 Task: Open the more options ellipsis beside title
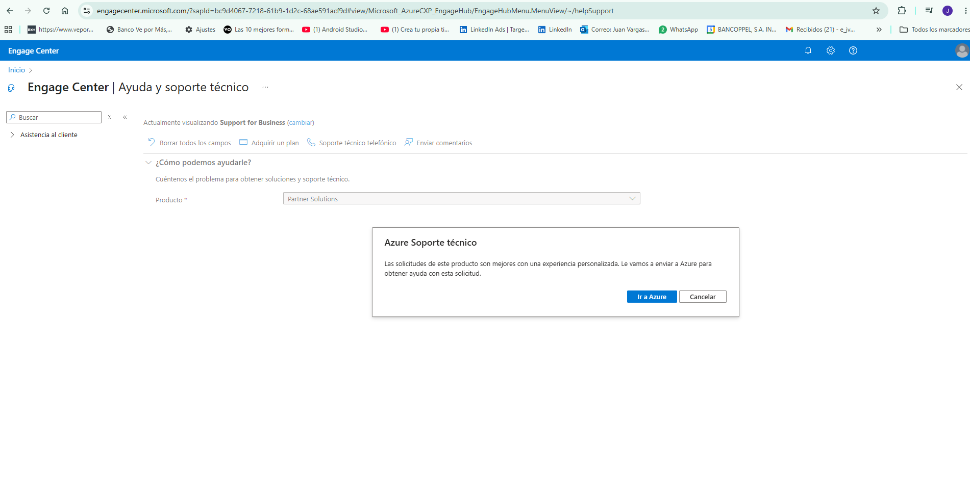(x=265, y=87)
